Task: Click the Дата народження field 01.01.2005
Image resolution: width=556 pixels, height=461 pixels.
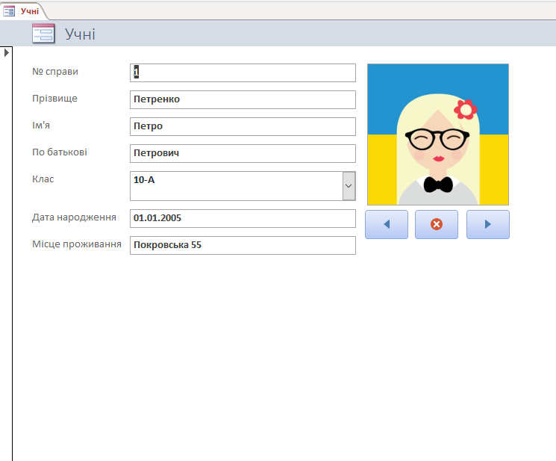Action: pyautogui.click(x=243, y=218)
